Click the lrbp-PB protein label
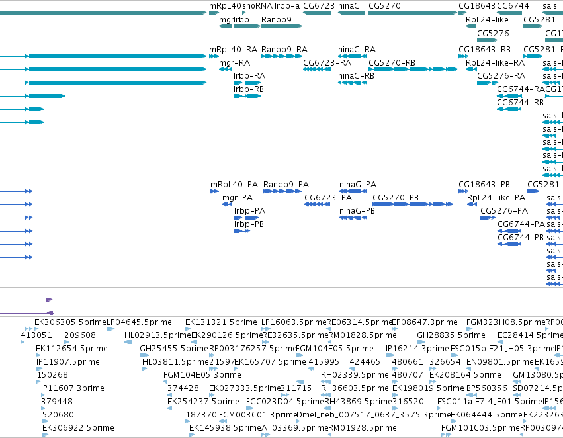The height and width of the screenshot is (438, 563). point(249,224)
